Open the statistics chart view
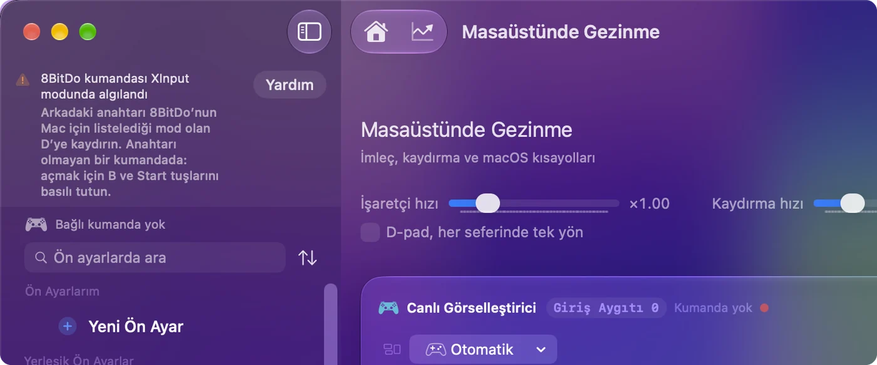877x365 pixels. tap(422, 31)
